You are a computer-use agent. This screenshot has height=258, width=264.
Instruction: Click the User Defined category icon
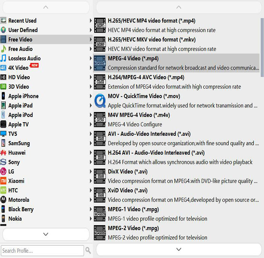pyautogui.click(x=3, y=30)
